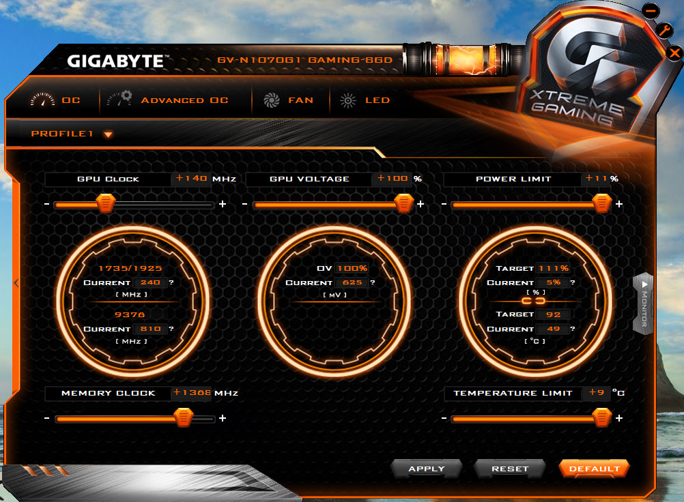Click the help mark beside power current 5%
The image size is (684, 502).
573,282
